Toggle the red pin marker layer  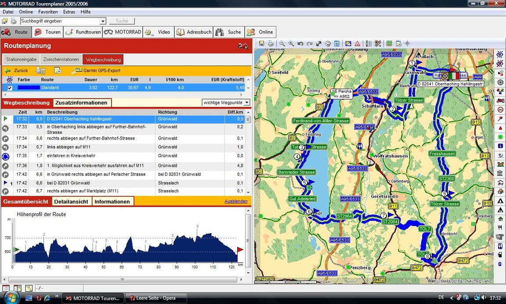[x=500, y=118]
